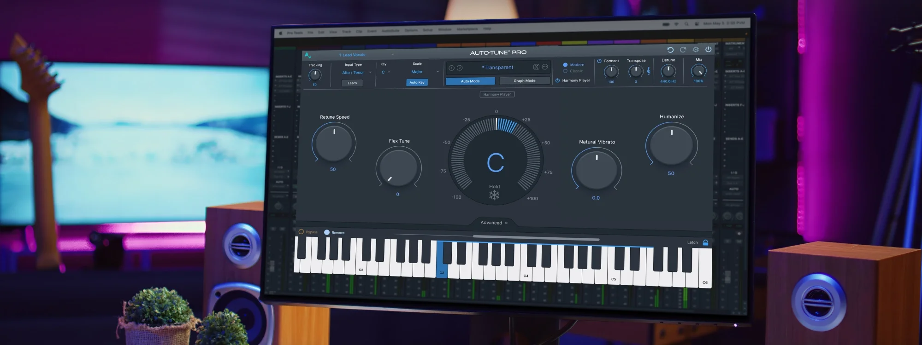Open Spotlight search icon in menu bar
The width and height of the screenshot is (922, 345).
[686, 24]
